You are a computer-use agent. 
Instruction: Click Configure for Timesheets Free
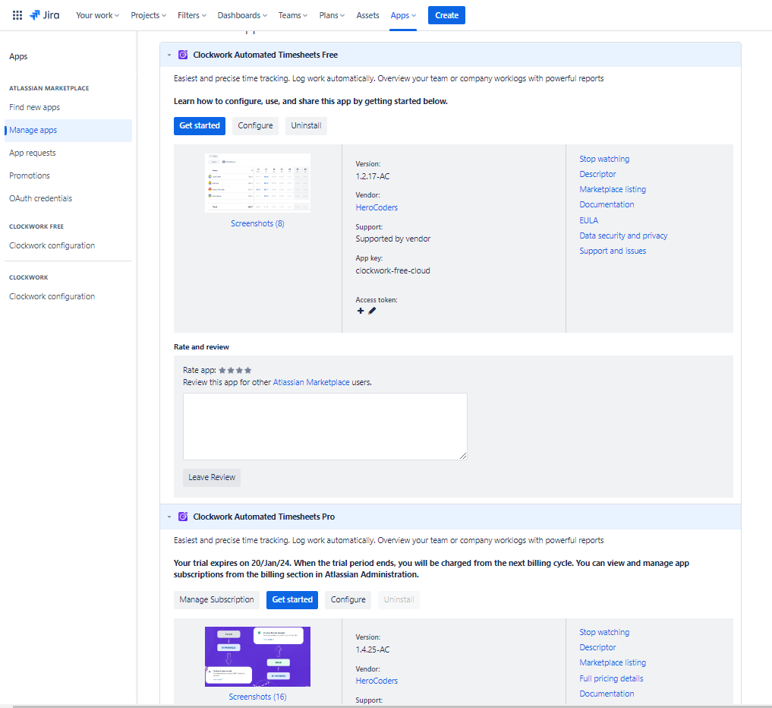pos(255,125)
